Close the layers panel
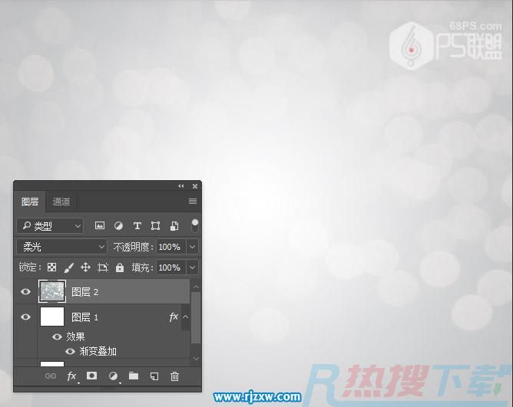513x407 pixels. click(x=195, y=185)
